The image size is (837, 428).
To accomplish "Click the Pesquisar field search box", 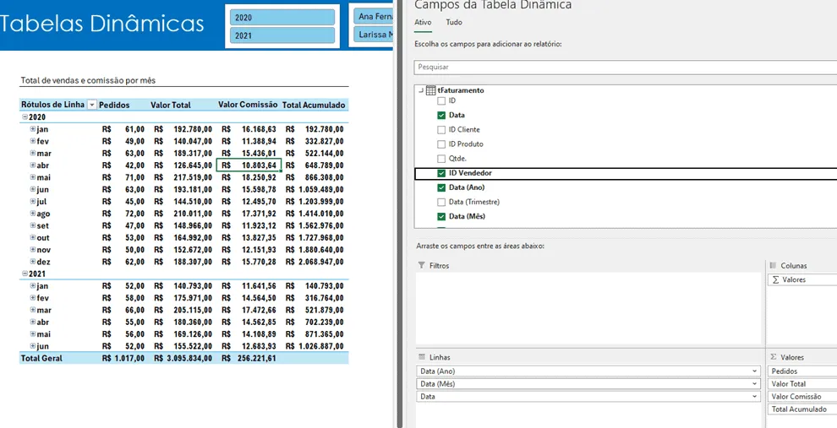I will [625, 68].
